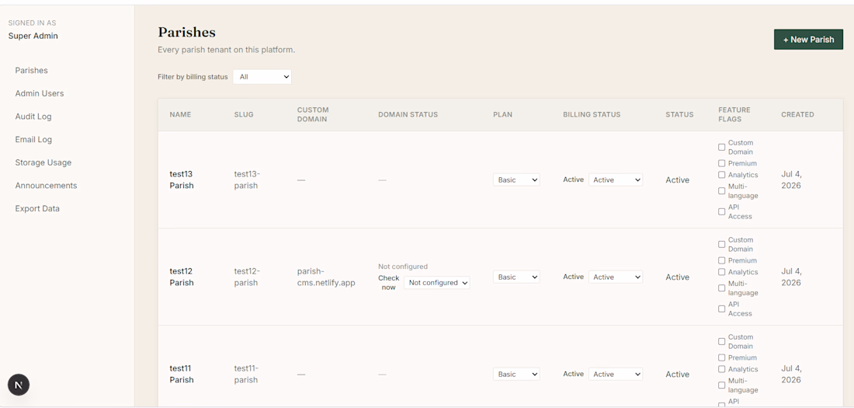Click Check now for test12 domain
Screen dimensions: 854x408
(x=389, y=283)
